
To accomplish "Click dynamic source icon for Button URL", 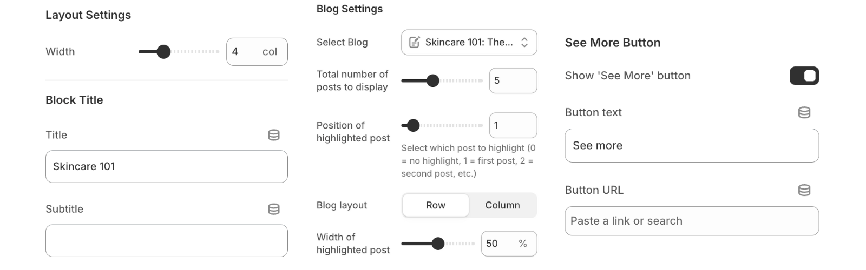I will (804, 190).
